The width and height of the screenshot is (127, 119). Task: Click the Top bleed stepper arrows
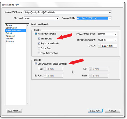(45, 69)
